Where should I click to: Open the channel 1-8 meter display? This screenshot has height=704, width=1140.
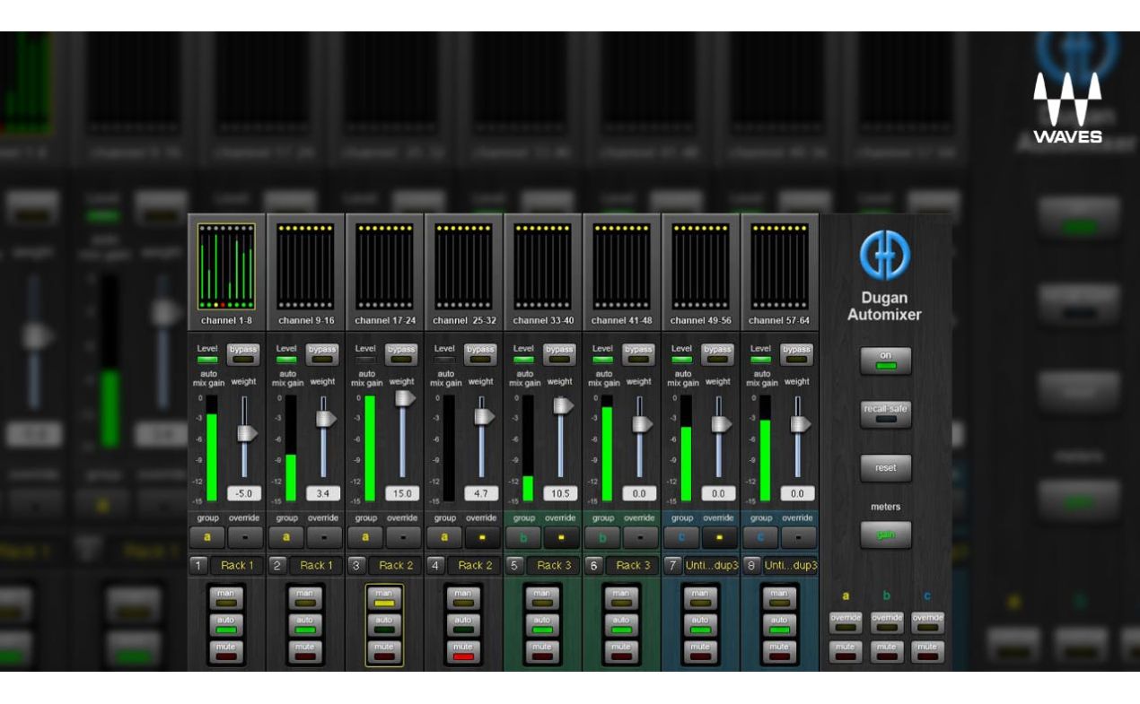pyautogui.click(x=227, y=266)
